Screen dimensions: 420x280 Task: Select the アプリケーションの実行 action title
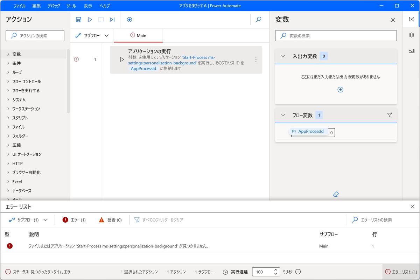pyautogui.click(x=149, y=51)
